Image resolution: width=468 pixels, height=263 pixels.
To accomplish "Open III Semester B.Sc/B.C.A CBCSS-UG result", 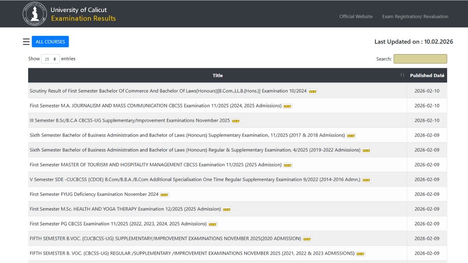I will click(129, 120).
